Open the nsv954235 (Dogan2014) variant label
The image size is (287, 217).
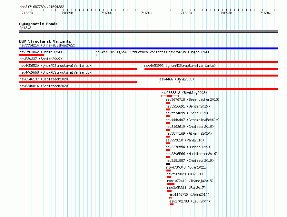189,52
